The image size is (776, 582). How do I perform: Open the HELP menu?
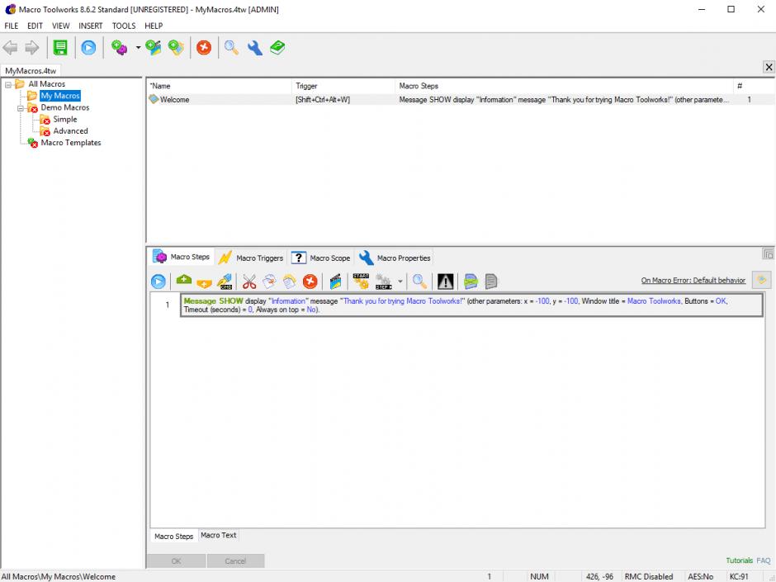point(154,26)
